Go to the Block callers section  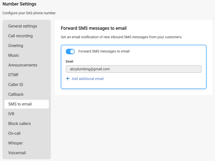coord(27,123)
